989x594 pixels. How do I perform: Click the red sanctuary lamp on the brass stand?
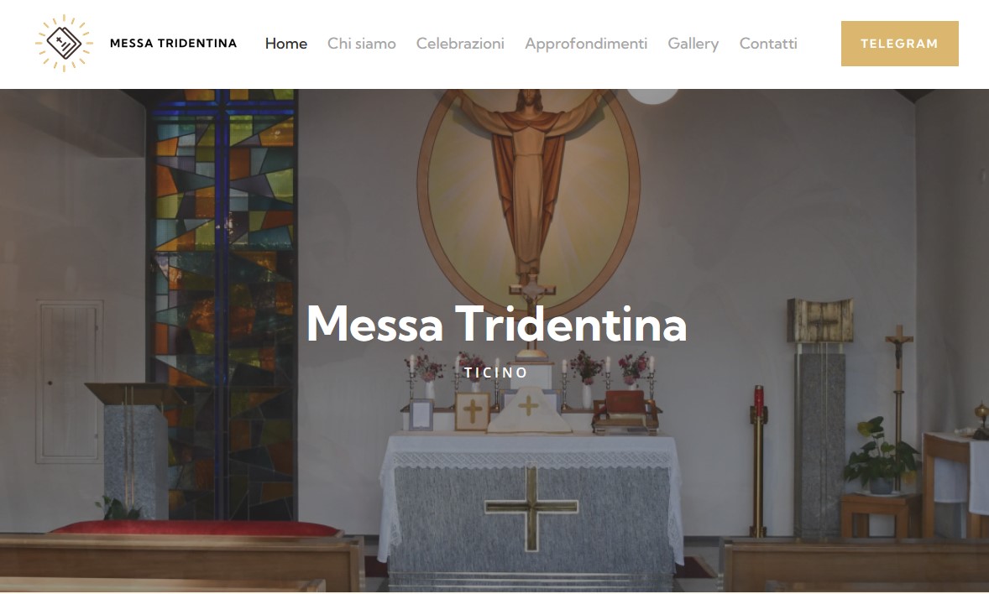tap(759, 461)
